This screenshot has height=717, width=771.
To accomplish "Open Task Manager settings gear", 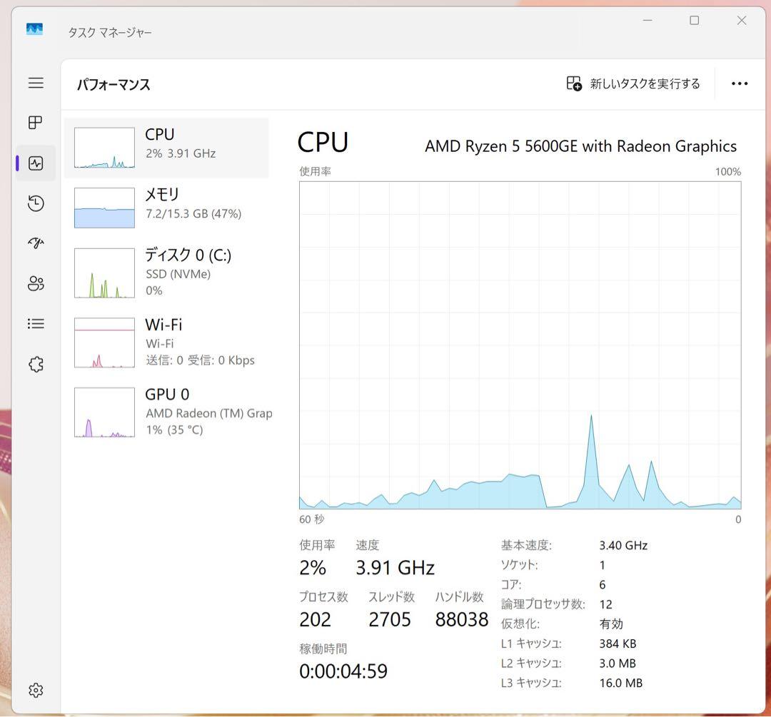I will click(35, 690).
